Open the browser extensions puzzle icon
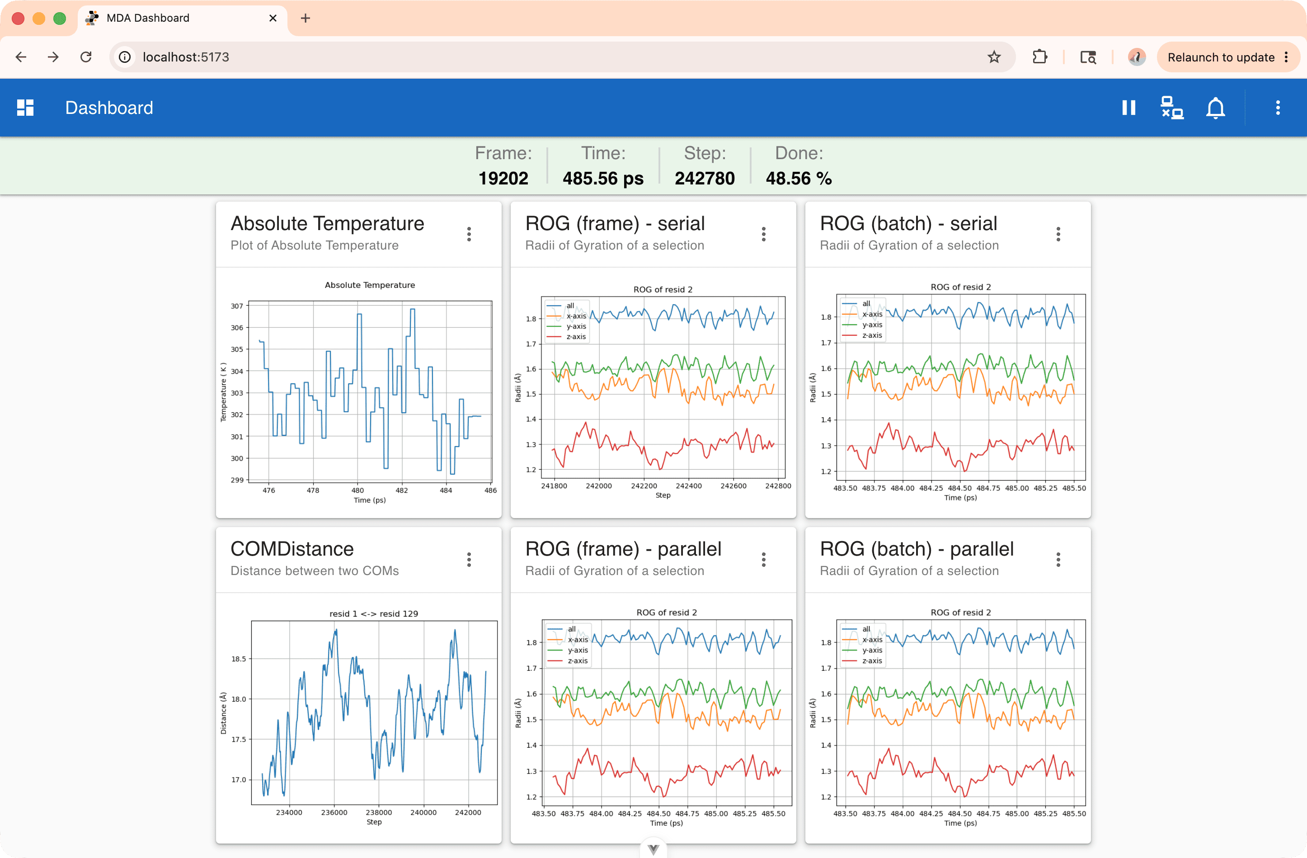 pos(1039,57)
